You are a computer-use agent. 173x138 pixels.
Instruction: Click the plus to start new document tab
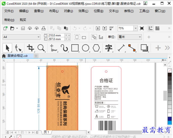[36, 56]
